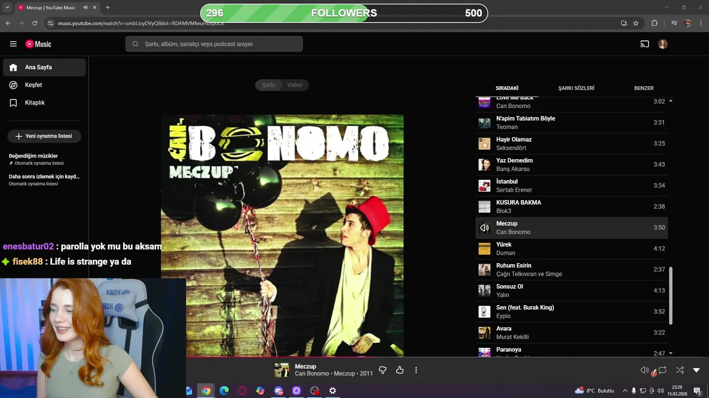The image size is (709, 398).
Task: Open the notification center icon
Action: pos(697,391)
